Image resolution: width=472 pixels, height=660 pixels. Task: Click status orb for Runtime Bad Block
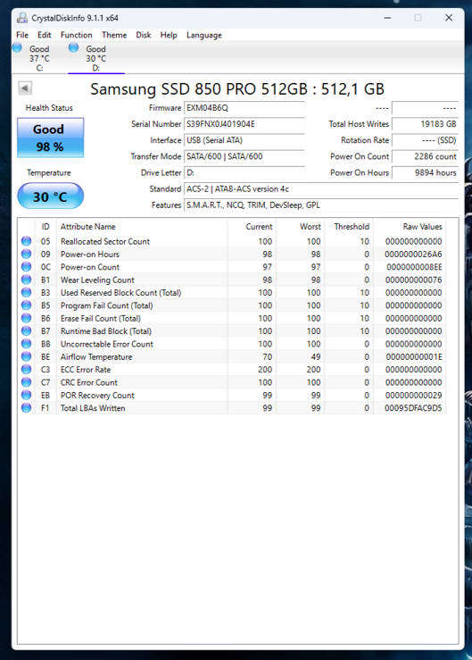26,330
